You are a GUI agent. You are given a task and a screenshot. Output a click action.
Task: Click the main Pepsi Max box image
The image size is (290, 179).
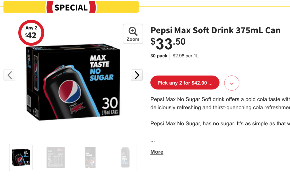point(73,83)
